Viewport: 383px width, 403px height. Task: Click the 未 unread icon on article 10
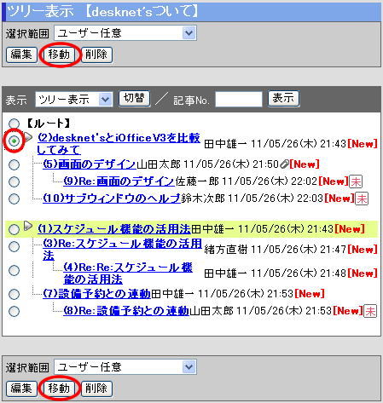coord(362,199)
